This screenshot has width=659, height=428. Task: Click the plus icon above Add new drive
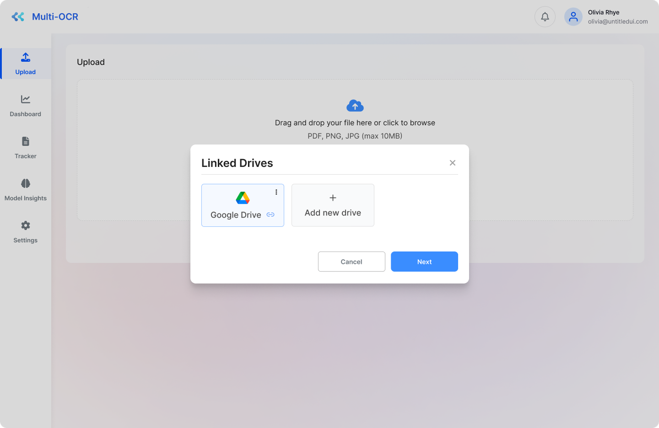point(333,198)
